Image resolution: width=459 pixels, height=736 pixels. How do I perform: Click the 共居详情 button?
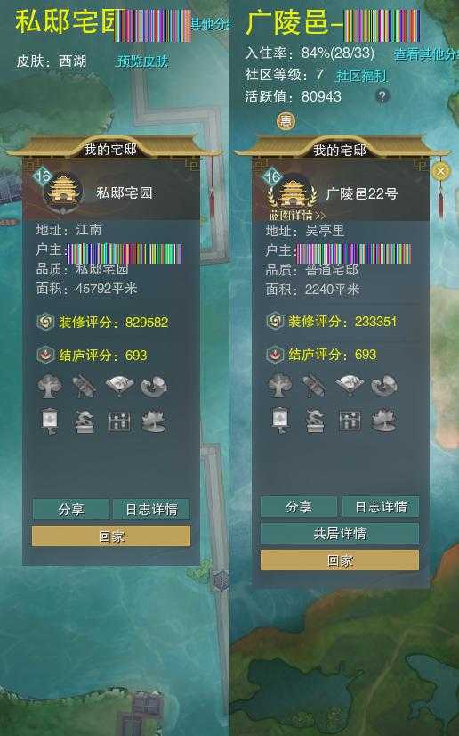[x=340, y=534]
